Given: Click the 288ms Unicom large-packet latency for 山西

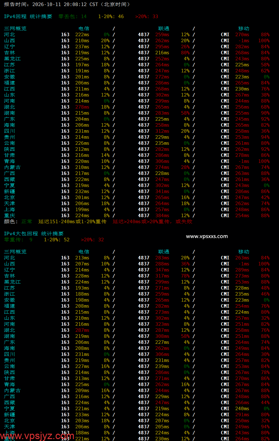Looking at the screenshot, I should tap(162, 264).
